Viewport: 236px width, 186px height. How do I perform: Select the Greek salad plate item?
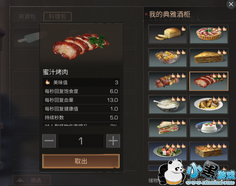point(168,151)
